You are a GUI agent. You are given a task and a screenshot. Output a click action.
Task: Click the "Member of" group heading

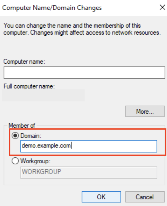[x=22, y=125]
